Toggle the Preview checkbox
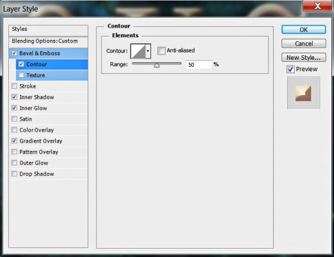The height and width of the screenshot is (257, 334). (x=290, y=69)
